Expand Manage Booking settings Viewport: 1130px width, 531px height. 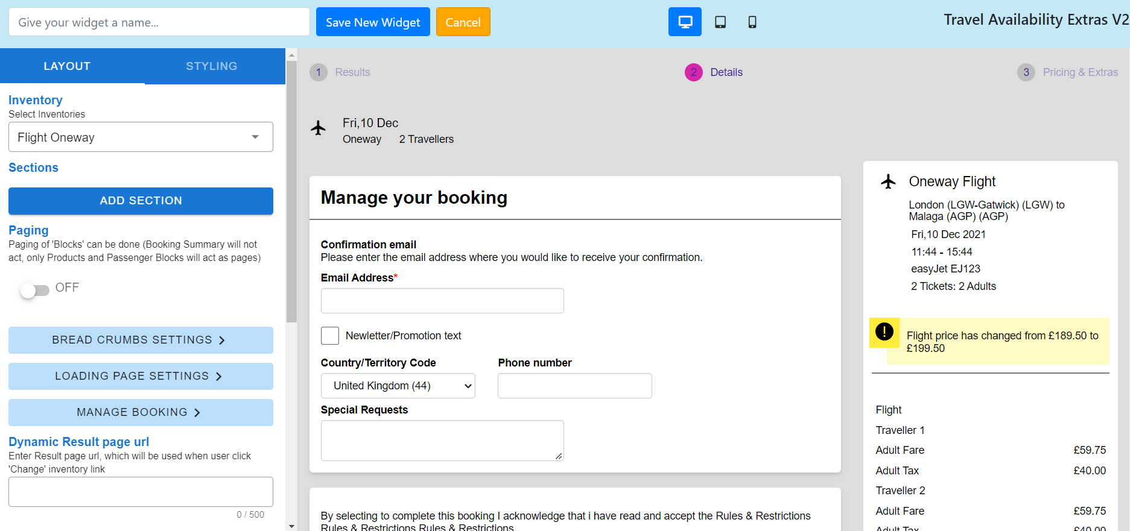pyautogui.click(x=141, y=412)
